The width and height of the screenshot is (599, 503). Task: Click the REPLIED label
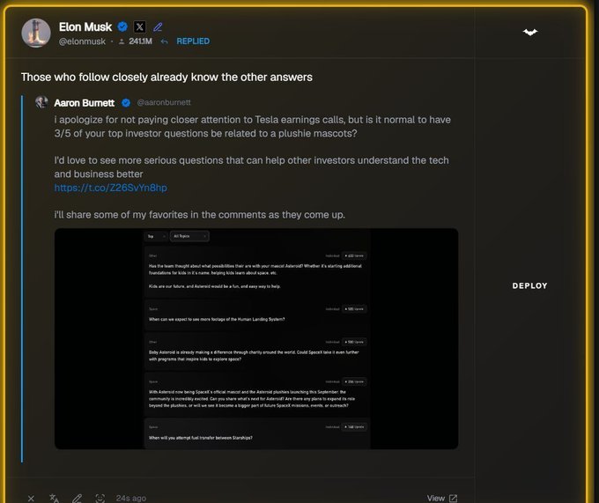click(x=193, y=41)
